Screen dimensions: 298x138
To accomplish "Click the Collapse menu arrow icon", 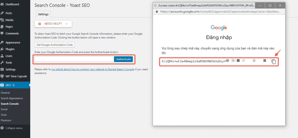I will pos(2,128).
